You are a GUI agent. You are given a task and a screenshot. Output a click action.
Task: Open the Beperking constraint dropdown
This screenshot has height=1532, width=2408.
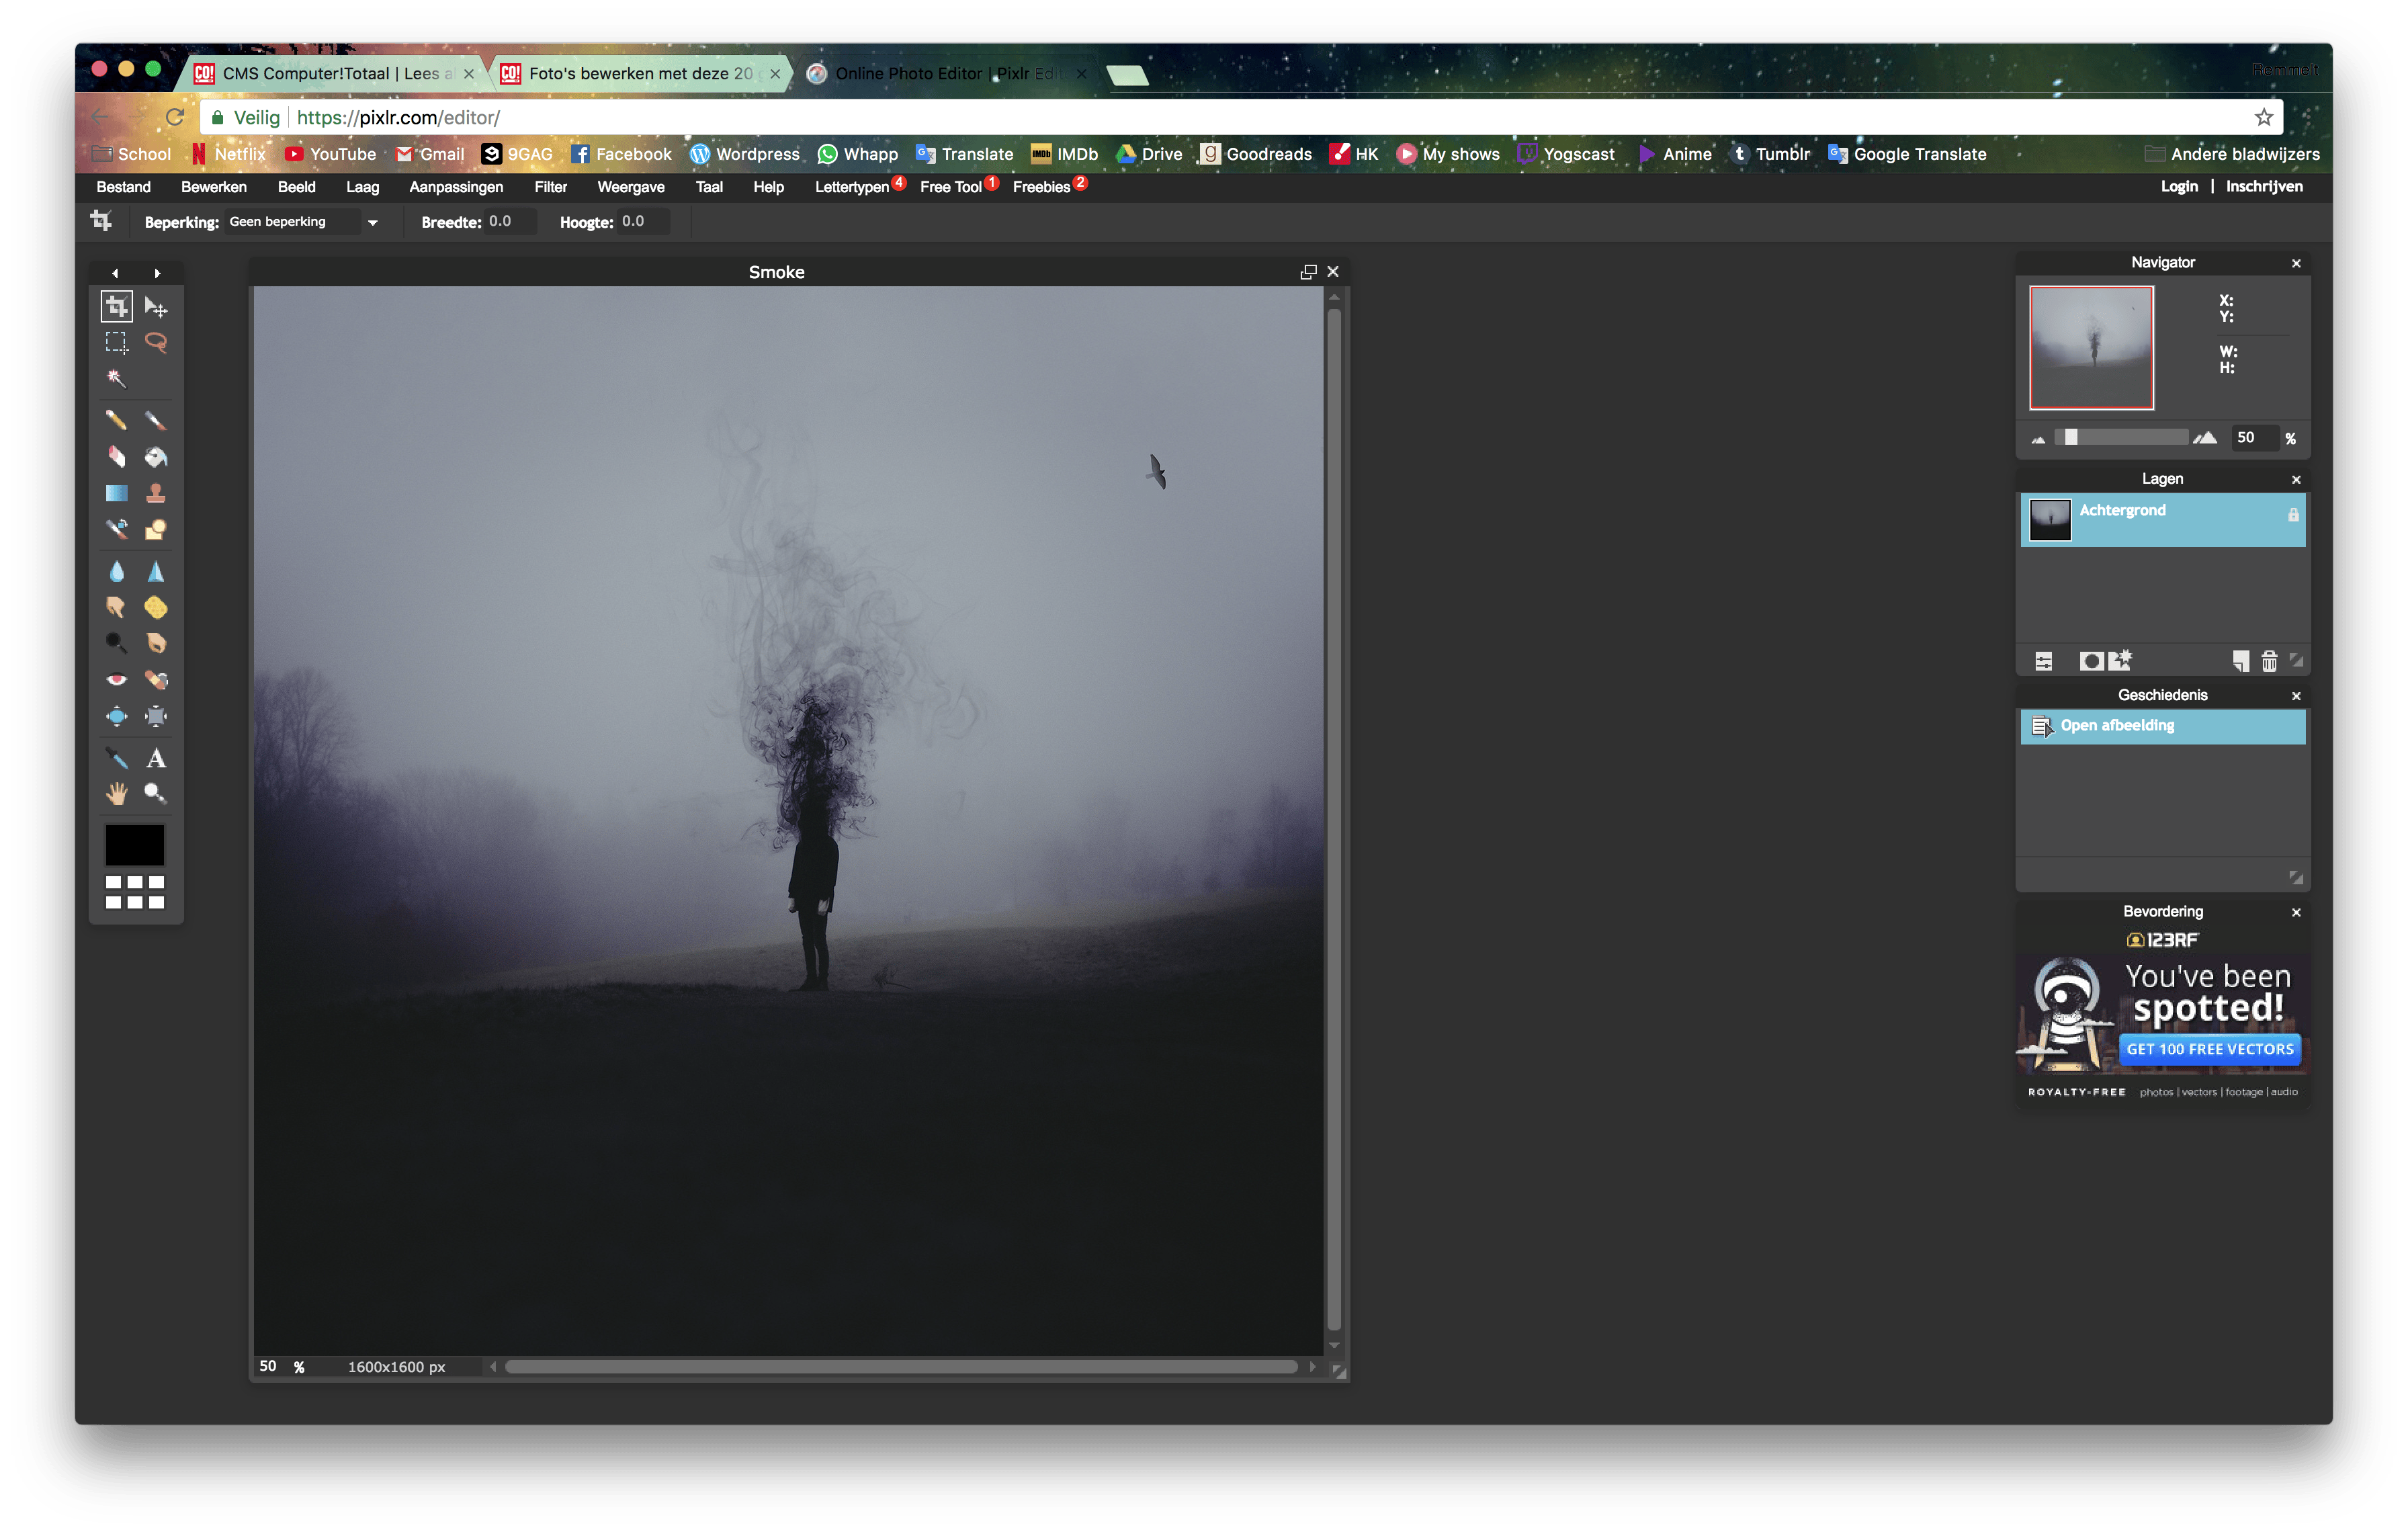[372, 222]
